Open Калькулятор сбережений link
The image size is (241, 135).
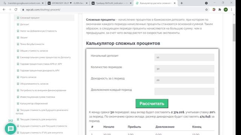(x=34, y=103)
